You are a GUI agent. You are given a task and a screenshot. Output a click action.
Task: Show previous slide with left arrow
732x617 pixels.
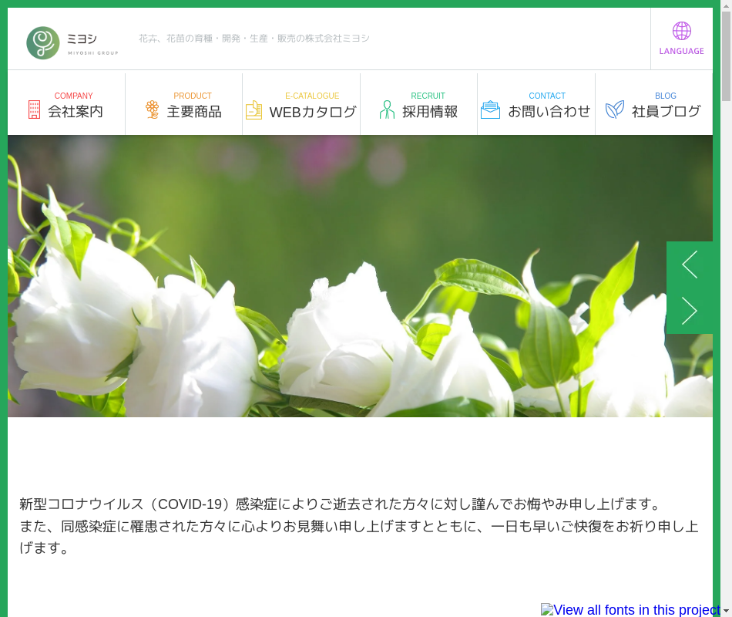click(x=690, y=265)
